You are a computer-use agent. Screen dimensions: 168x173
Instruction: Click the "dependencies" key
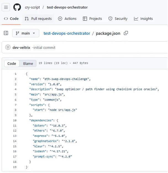pos(41,120)
